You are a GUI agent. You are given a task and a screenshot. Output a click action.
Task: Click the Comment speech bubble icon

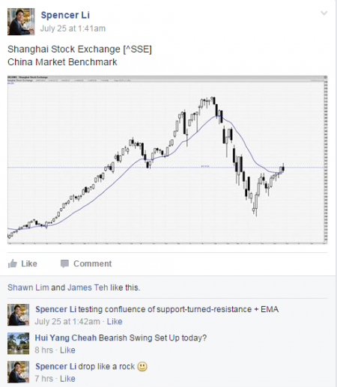tap(64, 263)
